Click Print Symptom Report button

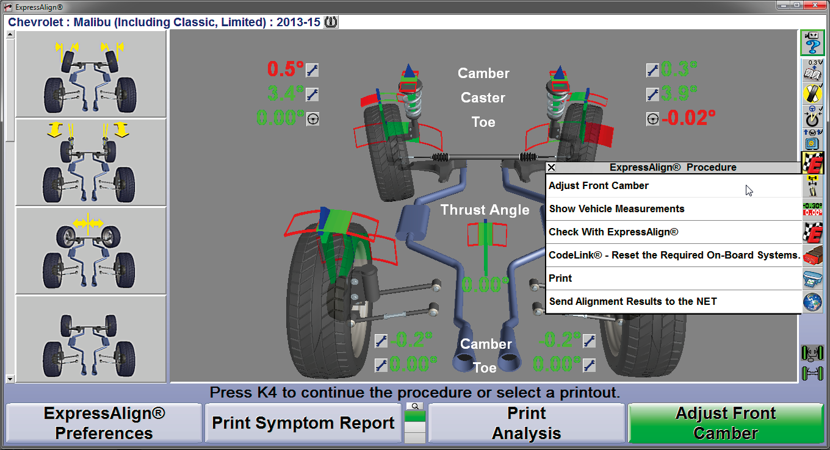tap(303, 423)
